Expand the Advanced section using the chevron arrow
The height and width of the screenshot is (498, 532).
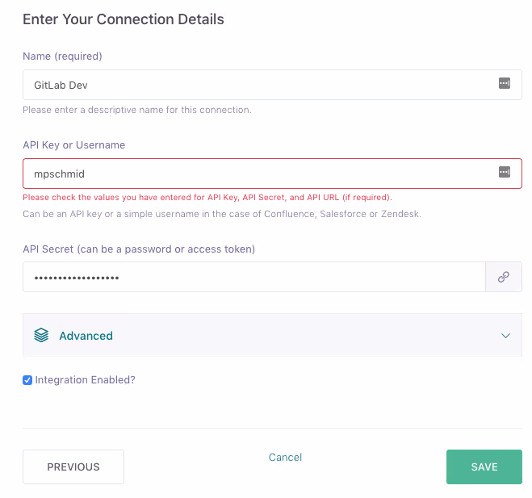505,336
